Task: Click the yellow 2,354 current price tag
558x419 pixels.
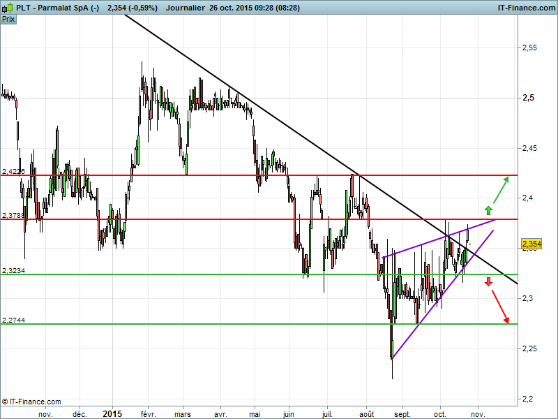Action: (x=531, y=244)
